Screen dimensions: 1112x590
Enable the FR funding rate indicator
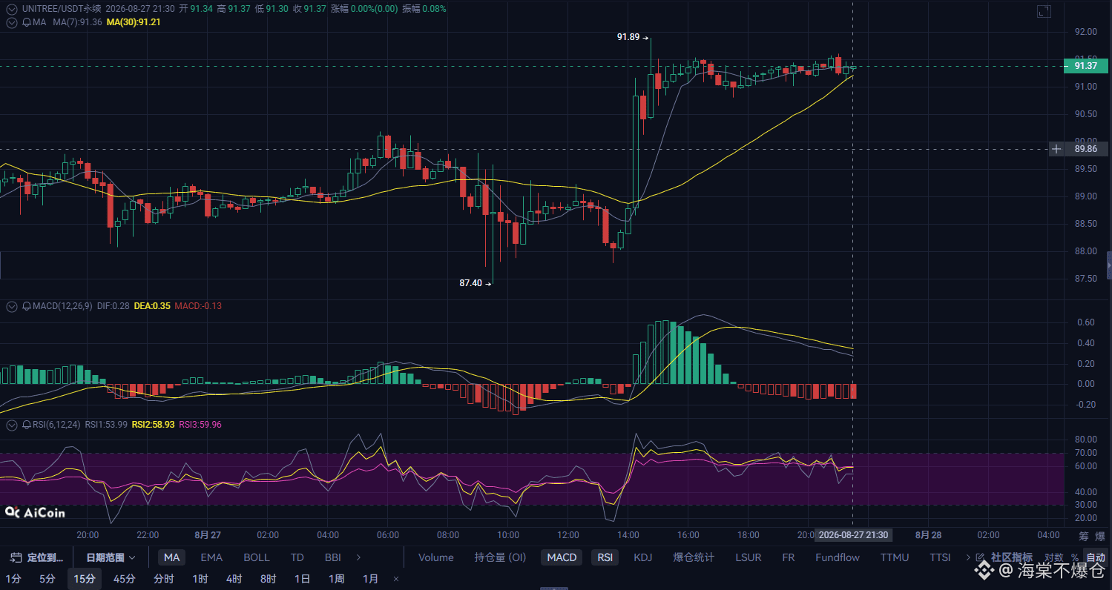[789, 557]
